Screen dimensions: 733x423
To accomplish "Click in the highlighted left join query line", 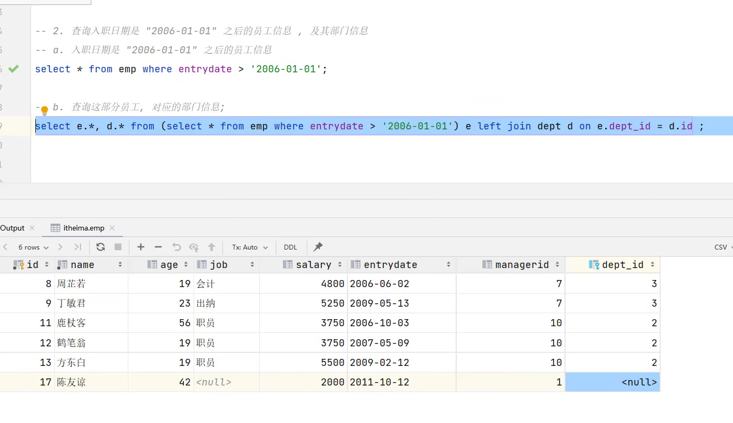I will [370, 126].
